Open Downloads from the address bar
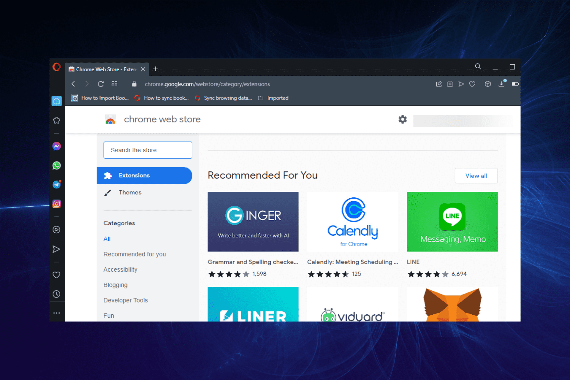 [502, 84]
